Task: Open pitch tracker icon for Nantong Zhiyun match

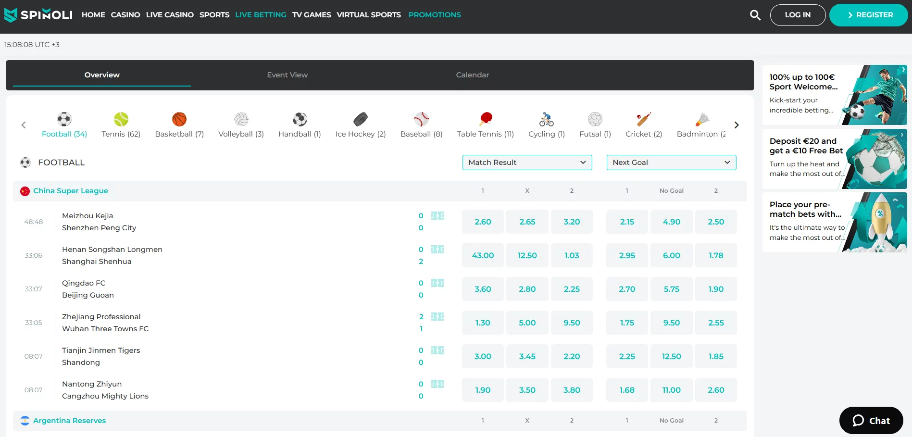Action: pos(437,384)
